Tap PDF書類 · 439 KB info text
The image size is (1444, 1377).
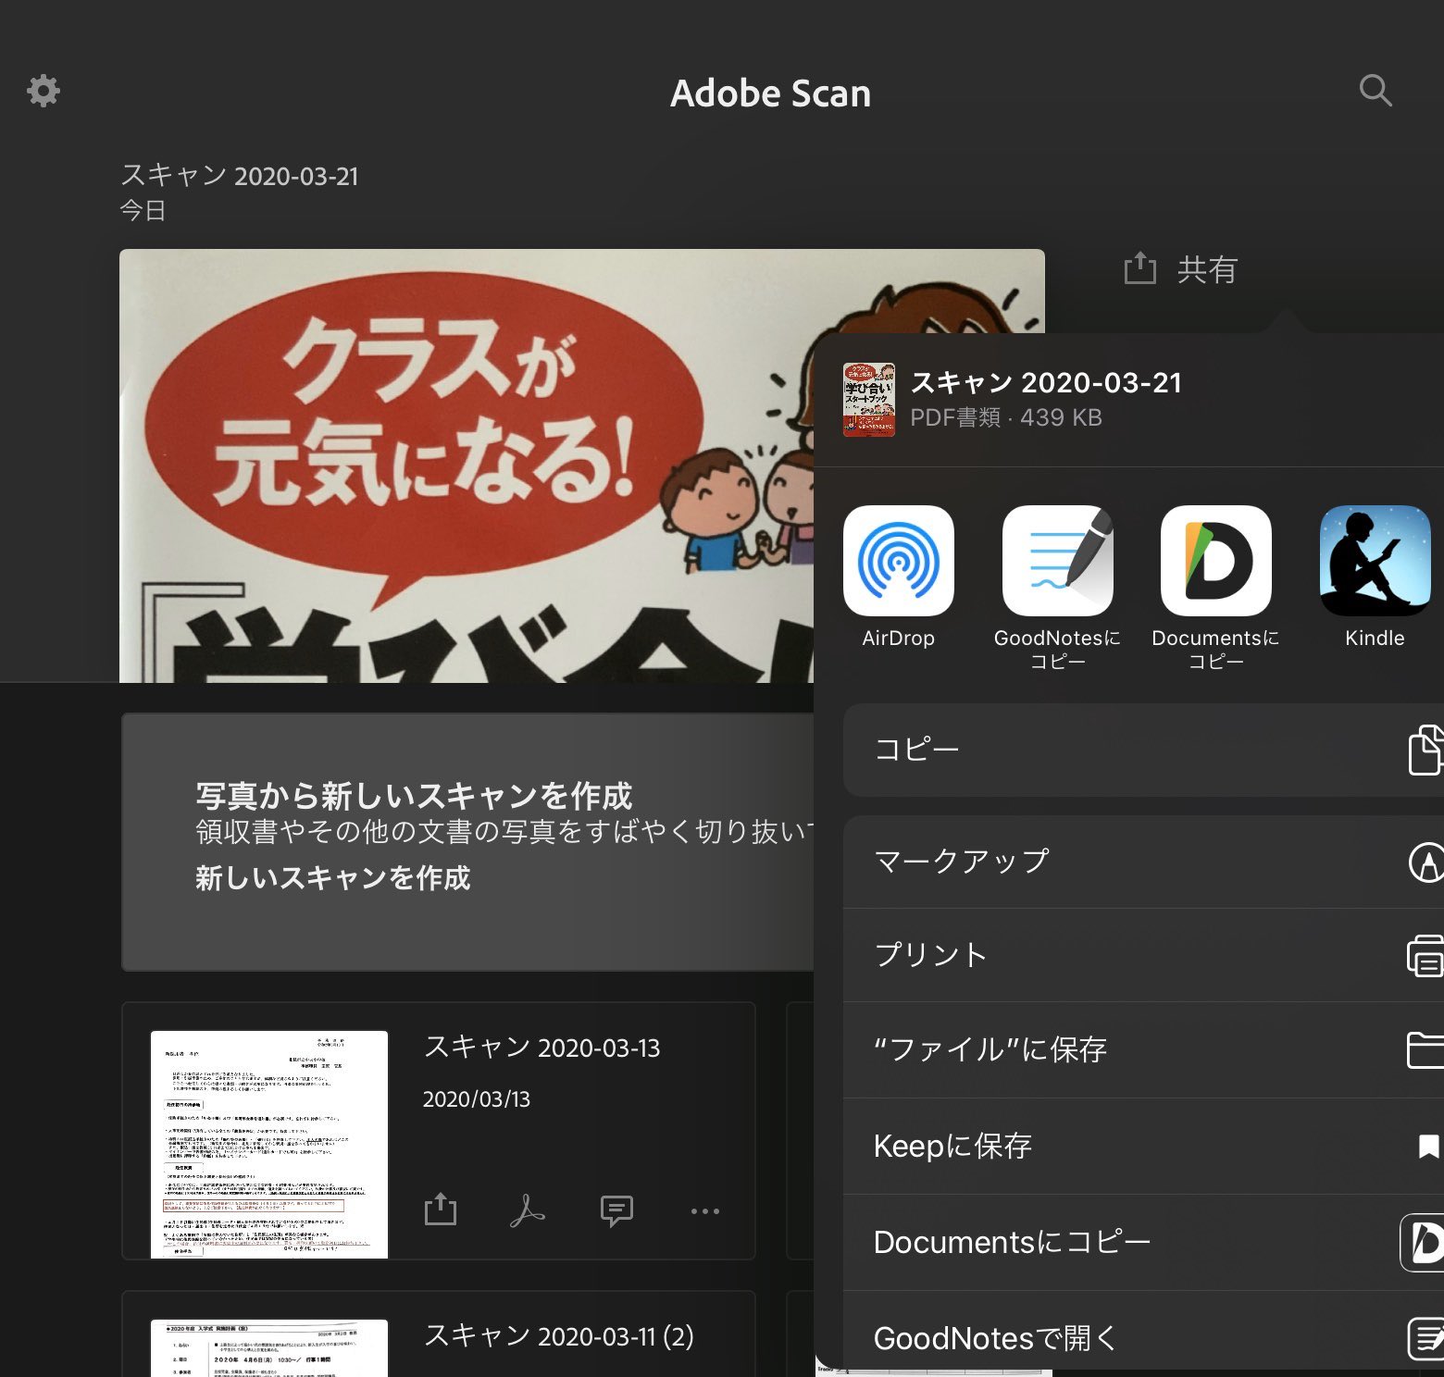(1006, 417)
